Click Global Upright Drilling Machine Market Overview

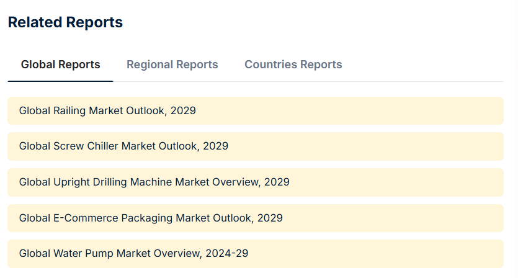(154, 182)
